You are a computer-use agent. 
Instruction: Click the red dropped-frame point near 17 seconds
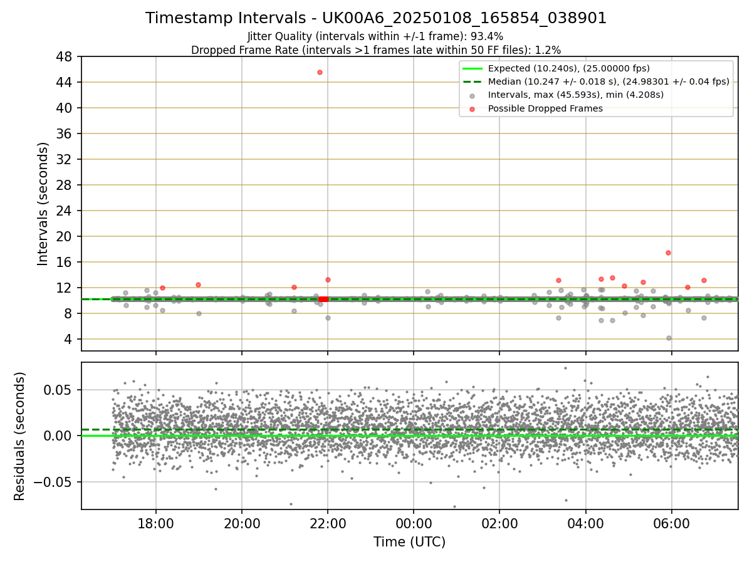coord(668,253)
